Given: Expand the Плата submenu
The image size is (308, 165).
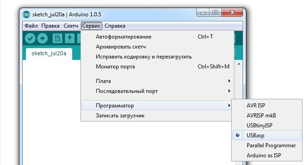Looking at the screenshot, I should pos(157,81).
